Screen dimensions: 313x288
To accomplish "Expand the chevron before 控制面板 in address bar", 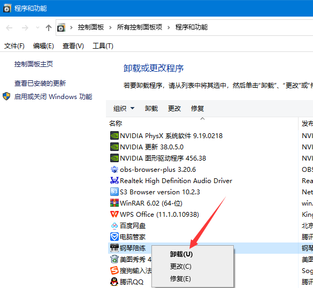I will 71,27.
